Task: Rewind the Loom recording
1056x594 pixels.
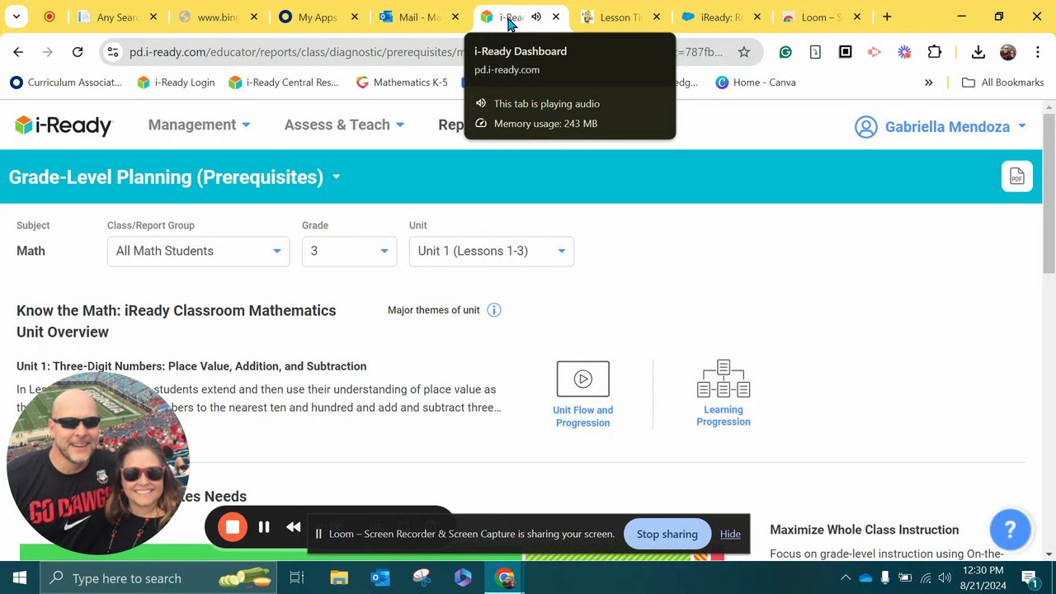Action: 294,527
